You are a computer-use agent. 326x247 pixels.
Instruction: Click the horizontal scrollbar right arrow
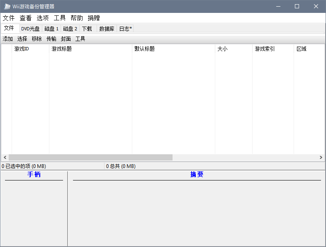pos(321,158)
